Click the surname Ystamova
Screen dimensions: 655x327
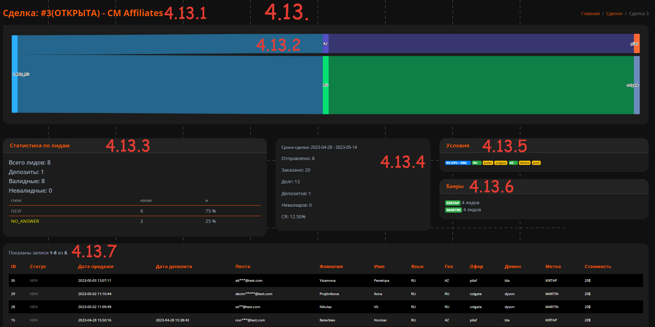tap(327, 281)
